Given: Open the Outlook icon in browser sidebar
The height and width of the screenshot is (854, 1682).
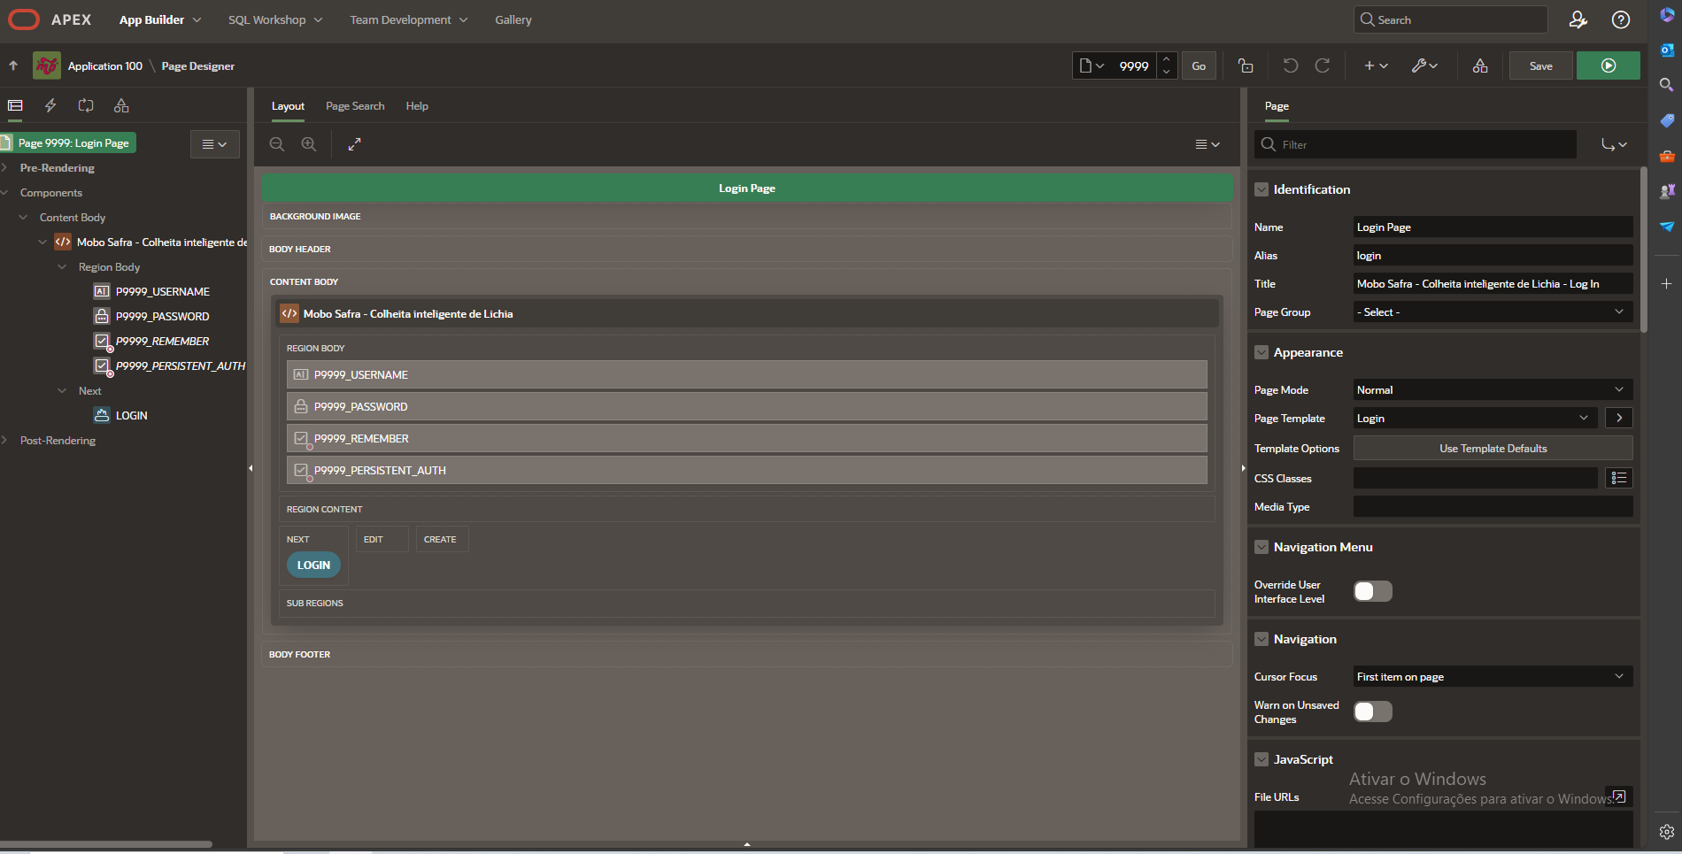Looking at the screenshot, I should point(1667,50).
